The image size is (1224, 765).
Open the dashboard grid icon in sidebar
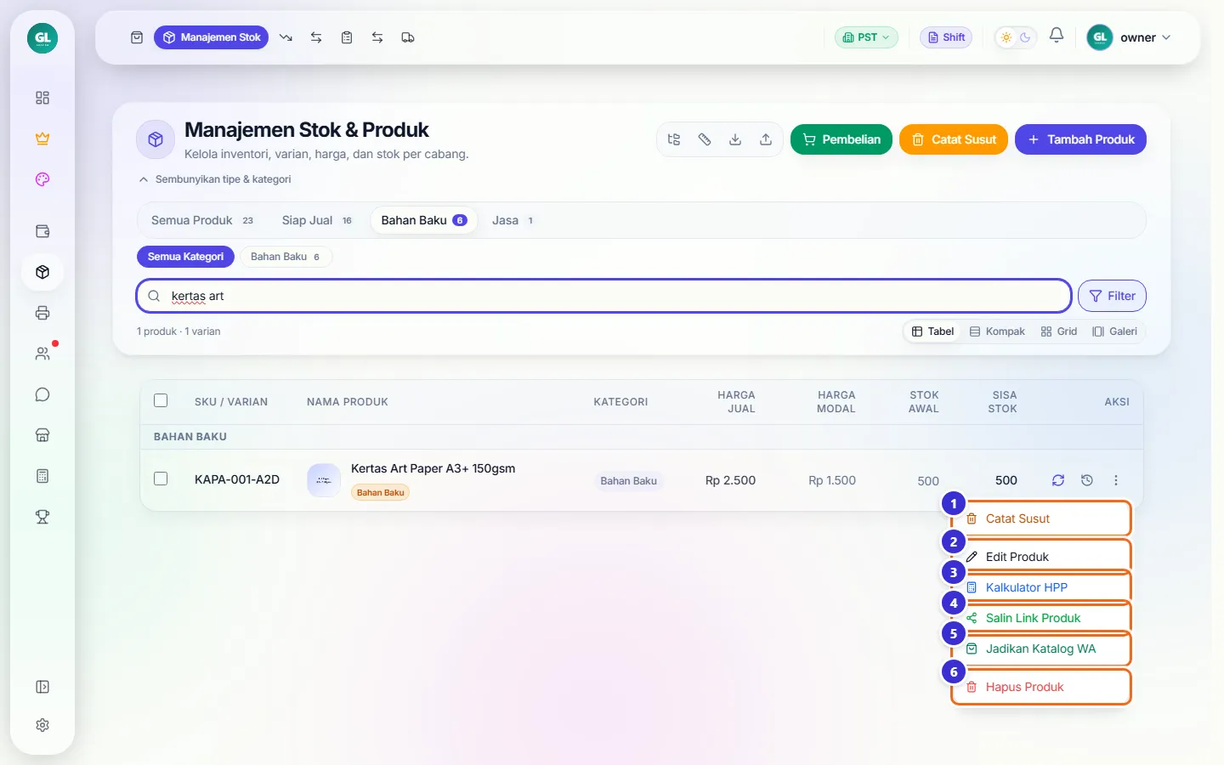(x=42, y=98)
